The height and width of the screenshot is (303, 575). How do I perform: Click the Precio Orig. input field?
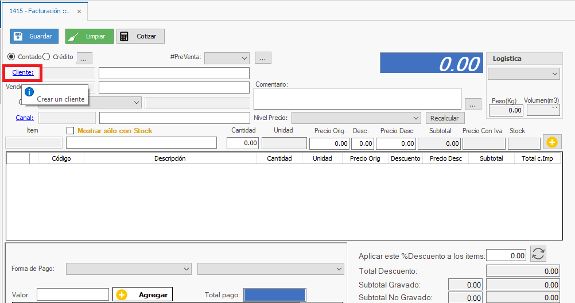tap(329, 143)
